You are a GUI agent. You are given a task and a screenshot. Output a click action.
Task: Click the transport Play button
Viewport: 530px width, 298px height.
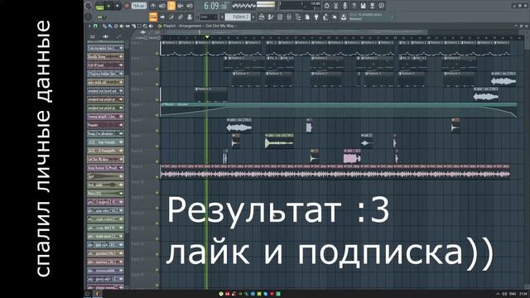point(108,6)
